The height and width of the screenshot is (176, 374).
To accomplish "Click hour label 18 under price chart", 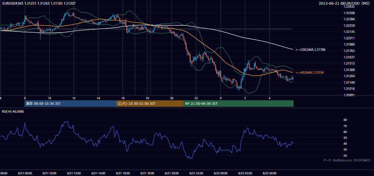I will pyautogui.click(x=147, y=98).
